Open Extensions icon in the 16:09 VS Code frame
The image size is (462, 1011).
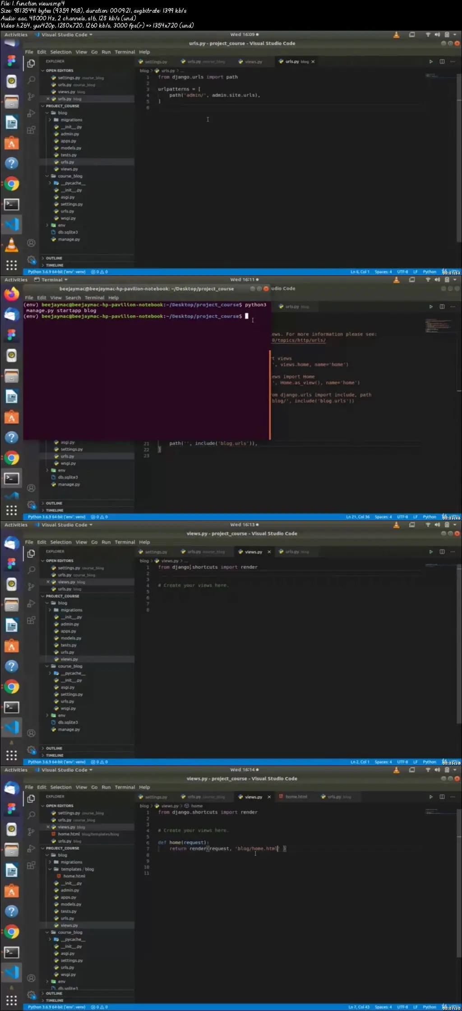point(31,130)
